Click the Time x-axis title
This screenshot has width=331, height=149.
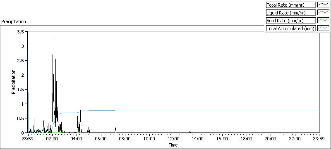click(x=173, y=145)
